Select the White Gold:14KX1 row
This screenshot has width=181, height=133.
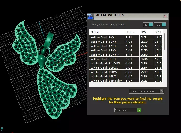[126, 76]
